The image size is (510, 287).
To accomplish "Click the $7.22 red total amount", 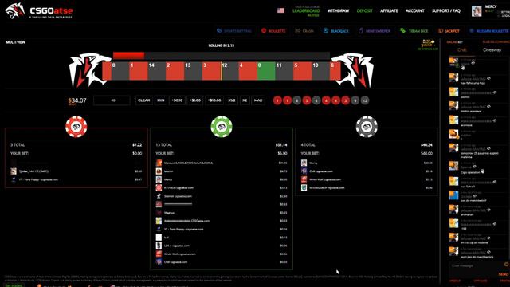I will [137, 145].
